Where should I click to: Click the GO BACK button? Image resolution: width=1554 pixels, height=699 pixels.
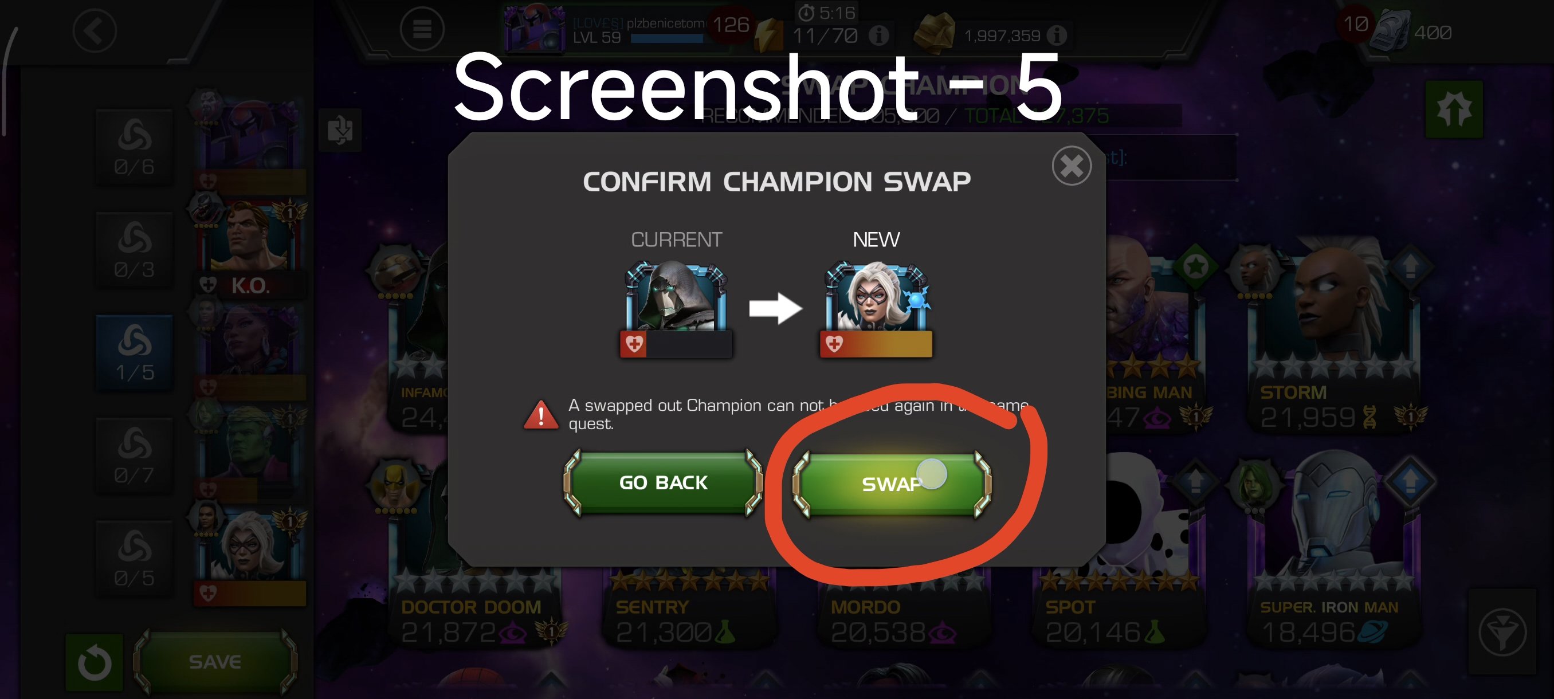[x=663, y=482]
